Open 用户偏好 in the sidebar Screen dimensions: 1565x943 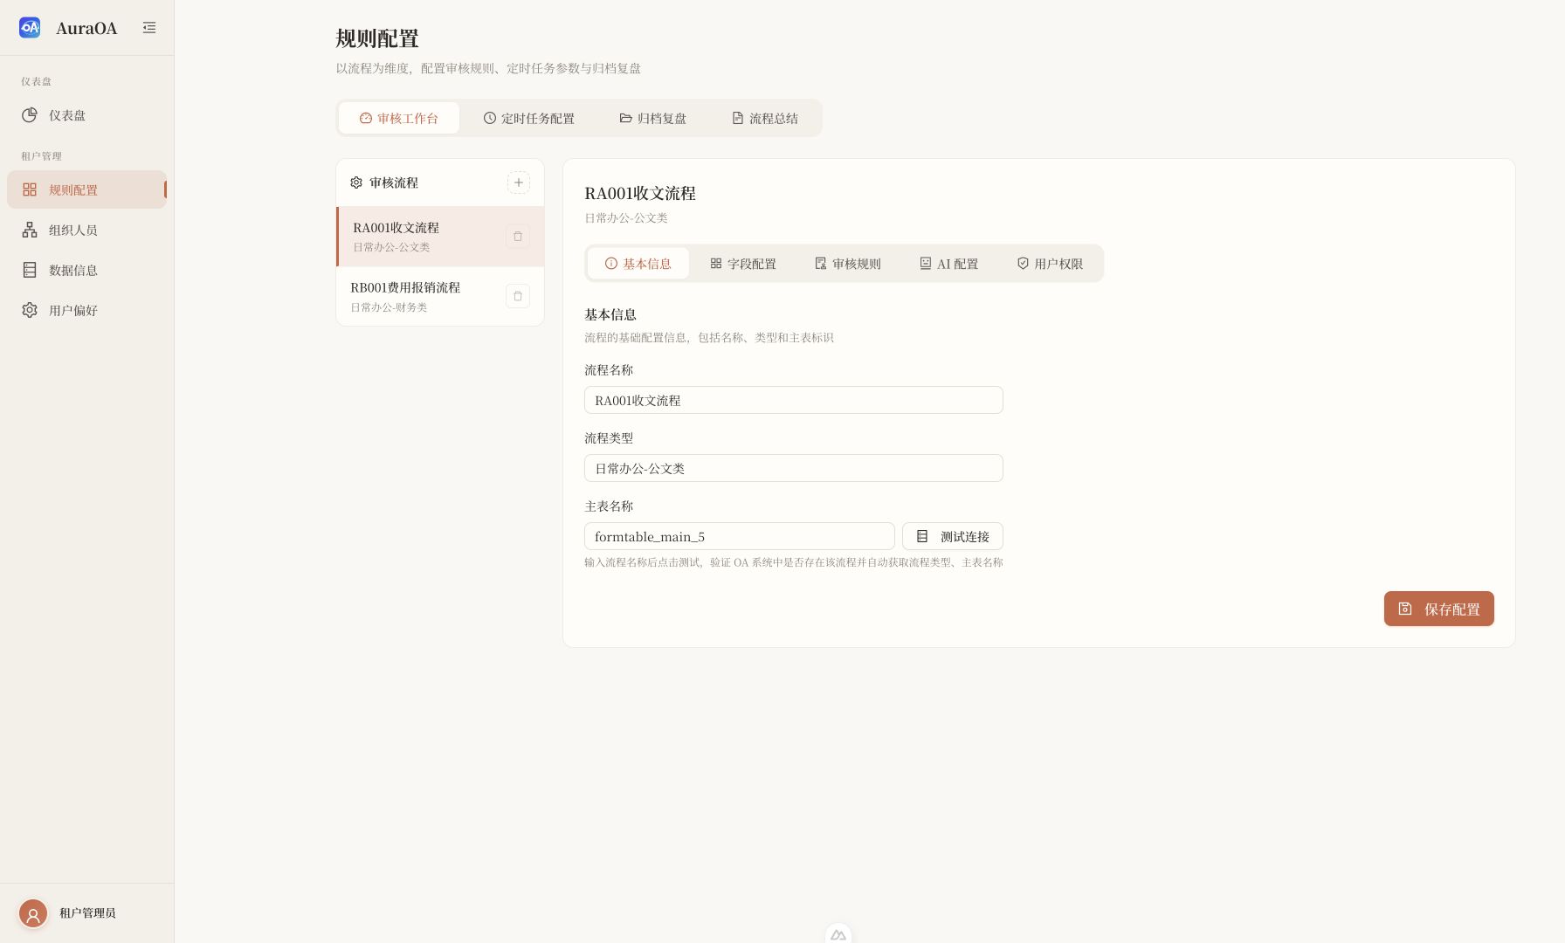click(x=86, y=310)
